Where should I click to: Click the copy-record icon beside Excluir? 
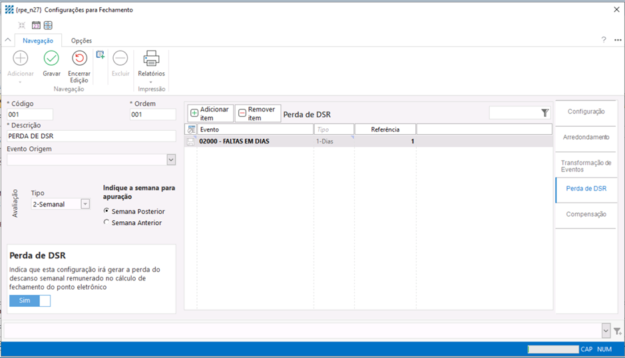coord(101,55)
